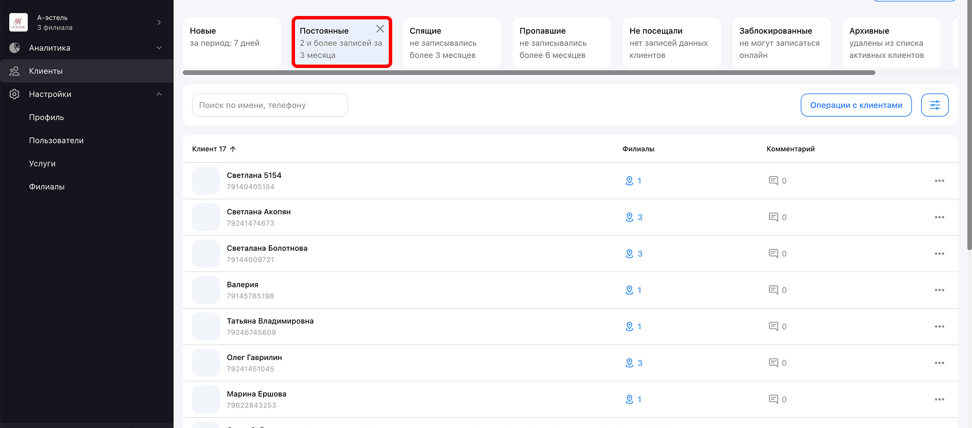Click the Аналитика pie chart icon
Viewport: 972px width, 428px height.
pos(15,48)
